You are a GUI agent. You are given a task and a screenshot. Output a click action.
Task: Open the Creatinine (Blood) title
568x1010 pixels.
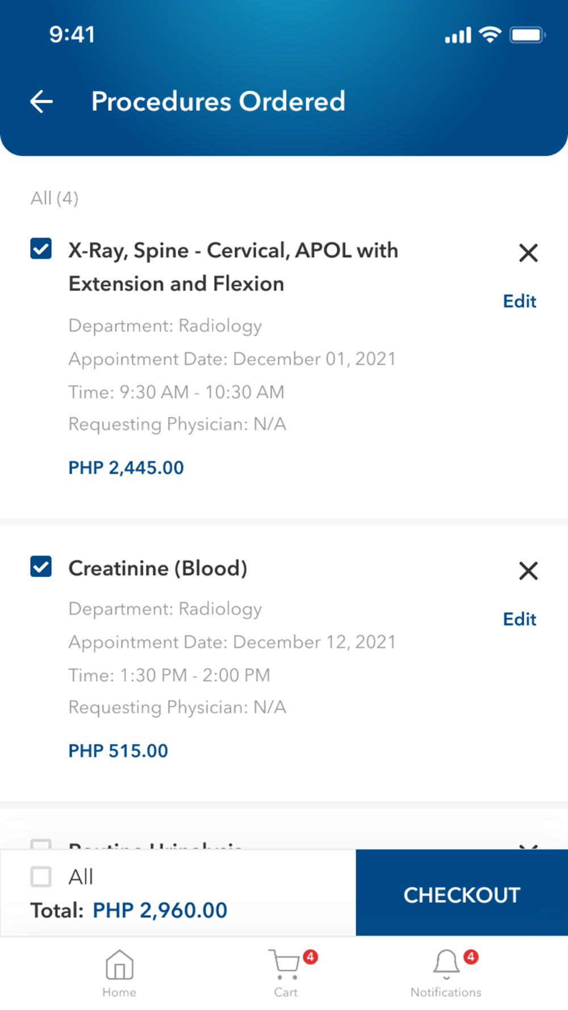[x=158, y=568]
